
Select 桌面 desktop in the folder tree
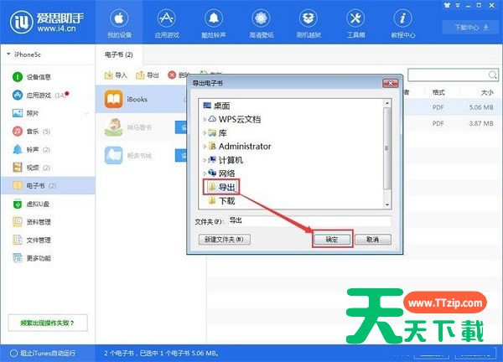click(x=217, y=106)
